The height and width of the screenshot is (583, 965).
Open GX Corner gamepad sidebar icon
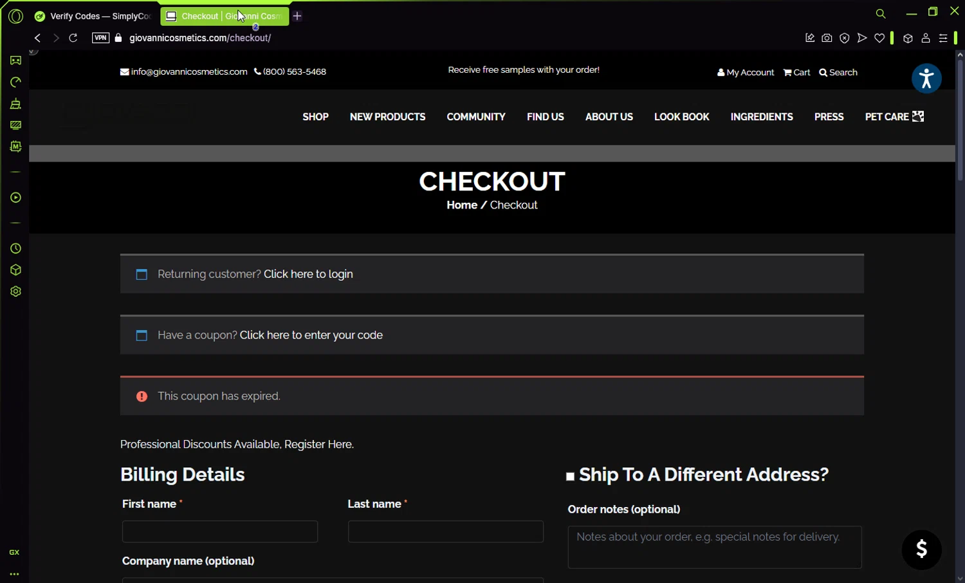(15, 60)
